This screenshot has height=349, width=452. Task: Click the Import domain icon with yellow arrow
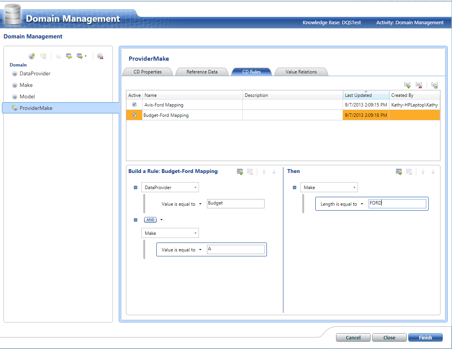(x=69, y=56)
